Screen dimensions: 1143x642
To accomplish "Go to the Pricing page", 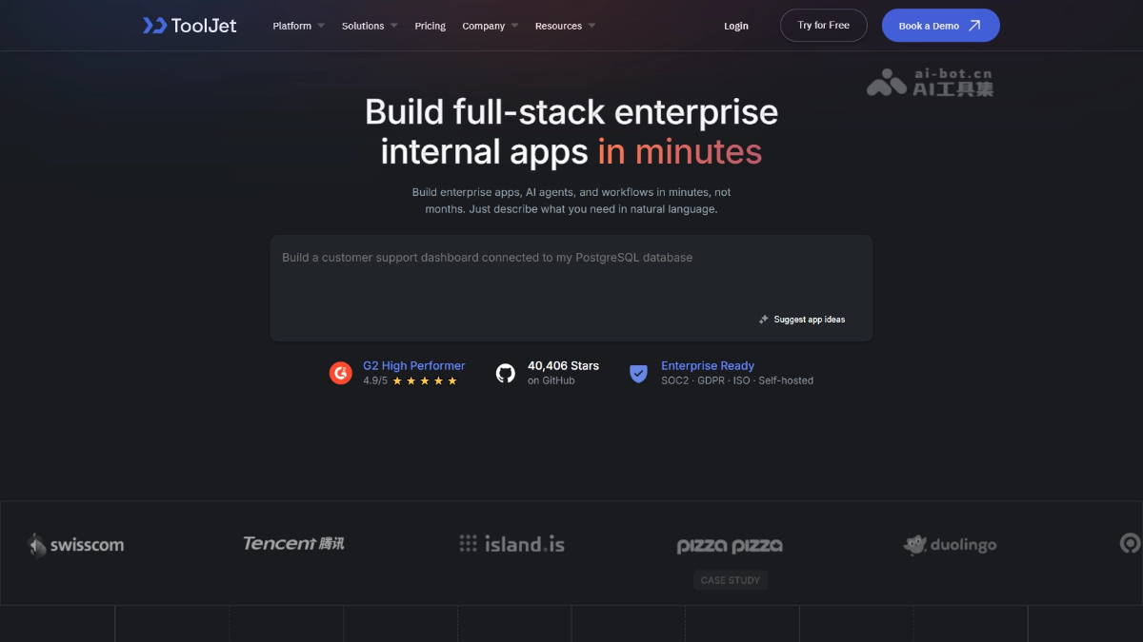I will 431,26.
